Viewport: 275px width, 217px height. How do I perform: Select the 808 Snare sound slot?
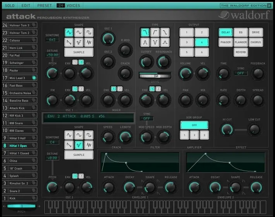click(x=20, y=123)
